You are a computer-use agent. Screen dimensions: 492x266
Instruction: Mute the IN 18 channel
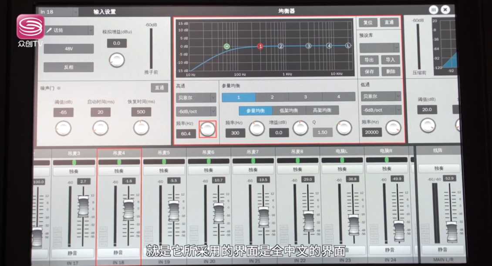(x=118, y=253)
